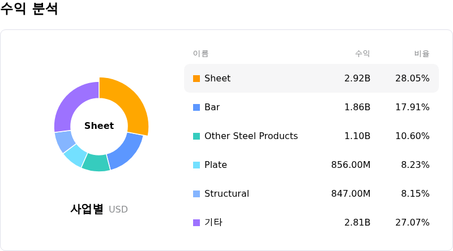Click the 856.00M revenue value
Screen dimensions: 453x251
coord(351,165)
